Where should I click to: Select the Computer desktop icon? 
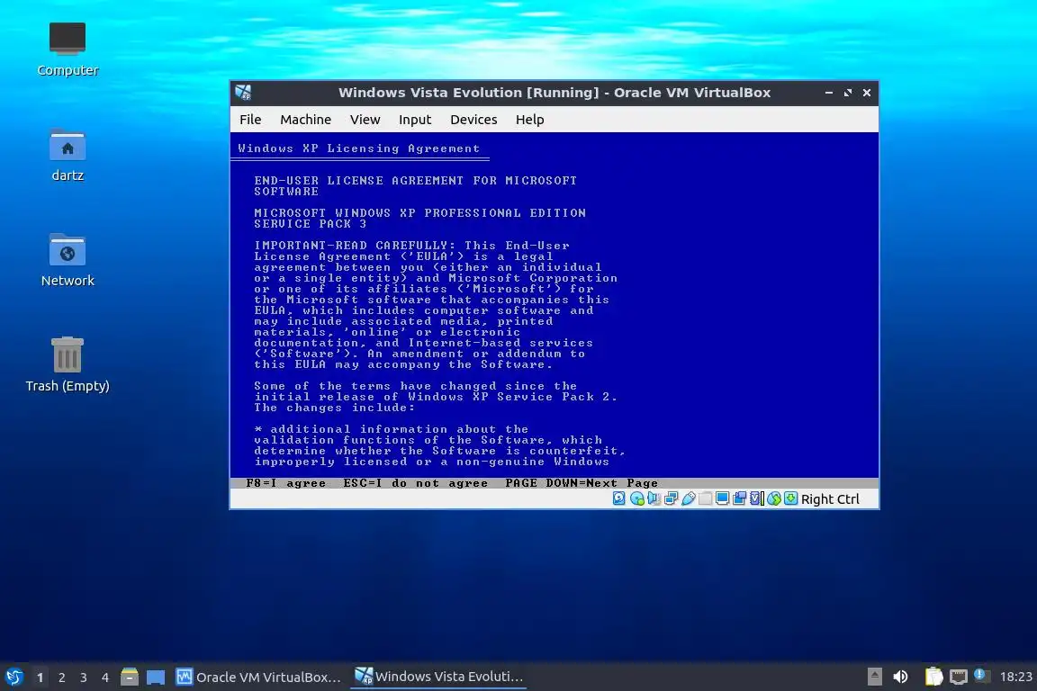(x=68, y=49)
